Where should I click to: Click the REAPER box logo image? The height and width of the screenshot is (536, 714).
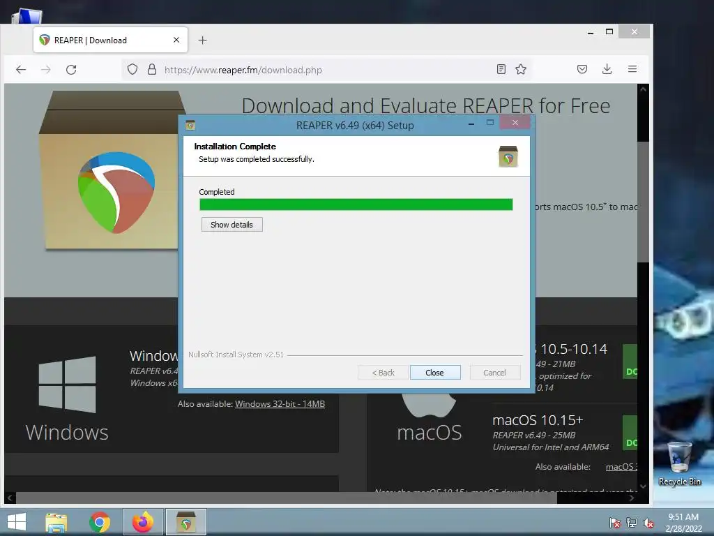click(x=113, y=170)
